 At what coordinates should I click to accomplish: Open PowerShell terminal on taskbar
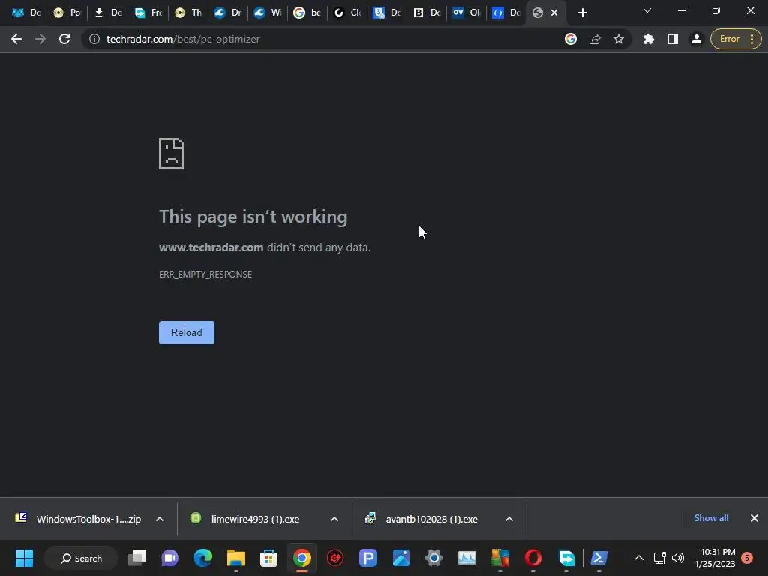599,558
